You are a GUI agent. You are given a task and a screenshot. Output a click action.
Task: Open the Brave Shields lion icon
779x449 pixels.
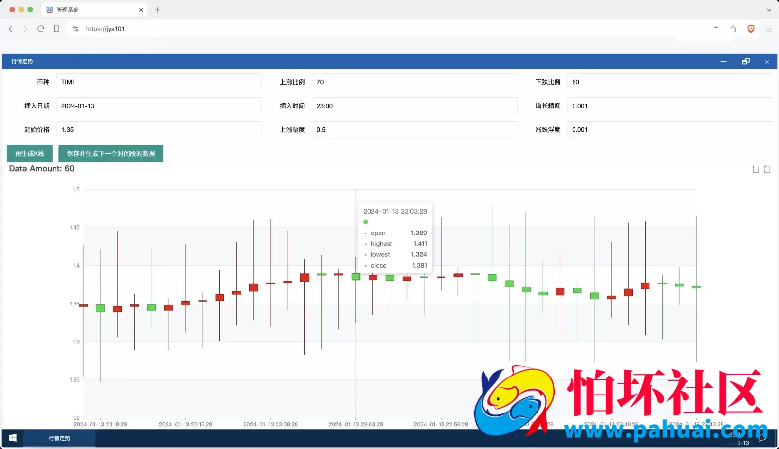(751, 29)
